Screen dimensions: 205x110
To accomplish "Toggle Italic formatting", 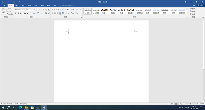I will (18, 13).
